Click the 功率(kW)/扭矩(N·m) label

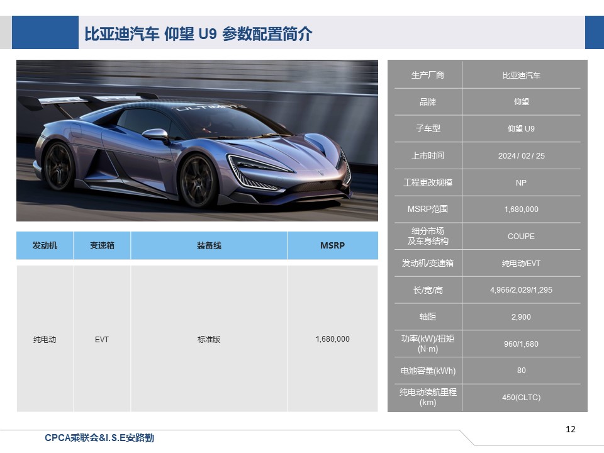coord(428,344)
